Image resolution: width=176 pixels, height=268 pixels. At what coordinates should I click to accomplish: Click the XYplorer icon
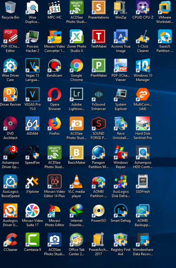point(32,181)
